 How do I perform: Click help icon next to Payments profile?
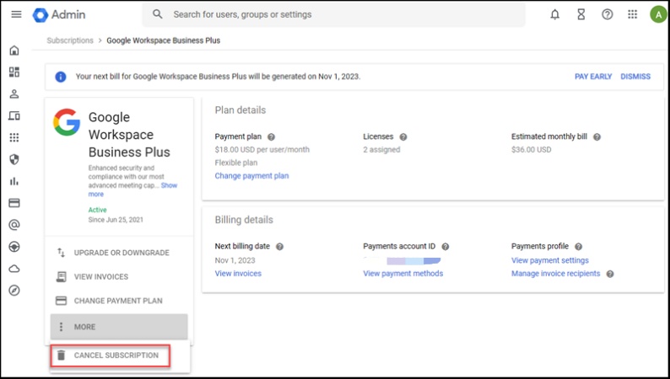578,247
